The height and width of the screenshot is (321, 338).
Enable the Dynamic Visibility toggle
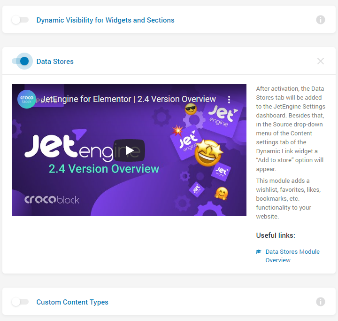pyautogui.click(x=20, y=20)
